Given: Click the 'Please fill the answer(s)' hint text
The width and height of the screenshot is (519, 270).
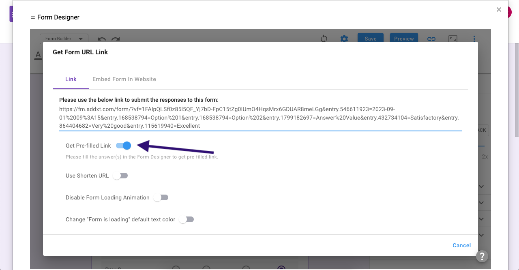Looking at the screenshot, I should (142, 157).
